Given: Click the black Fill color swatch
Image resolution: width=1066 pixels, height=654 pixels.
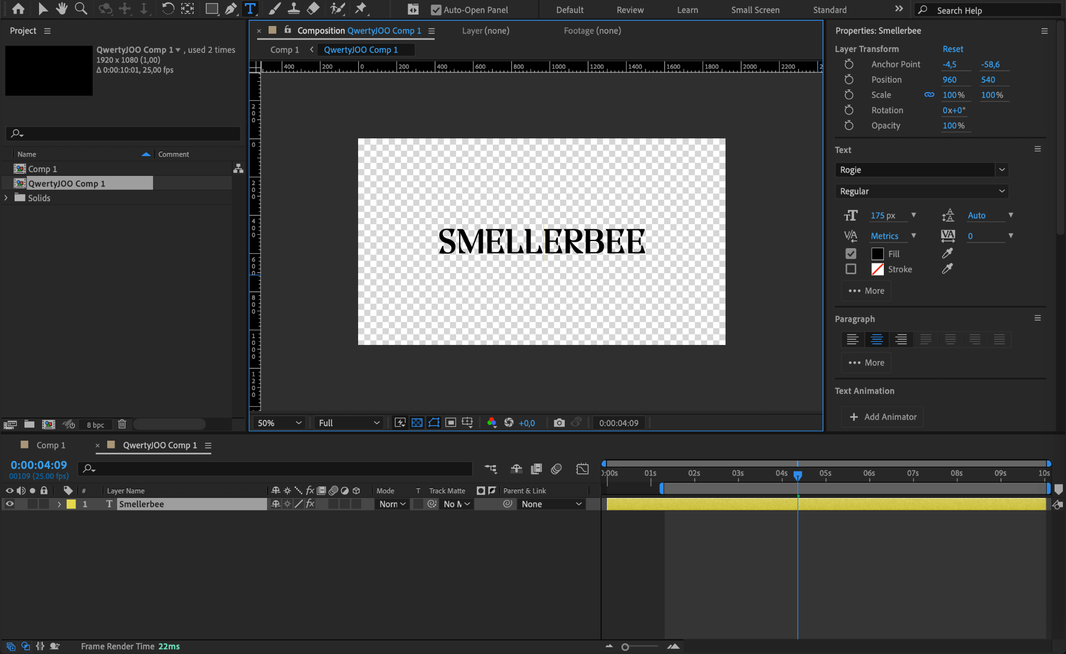Looking at the screenshot, I should 878,254.
